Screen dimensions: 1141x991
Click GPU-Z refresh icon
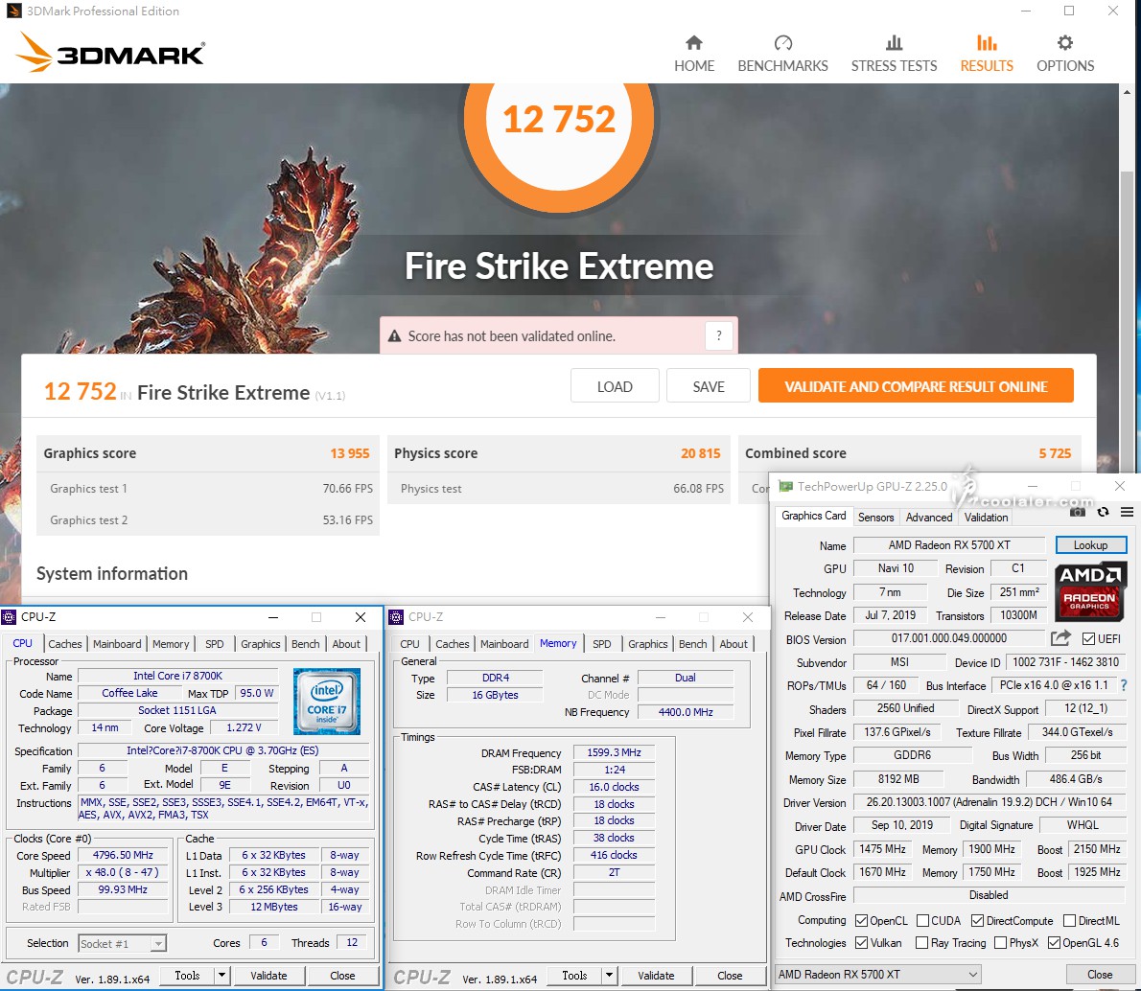1104,512
